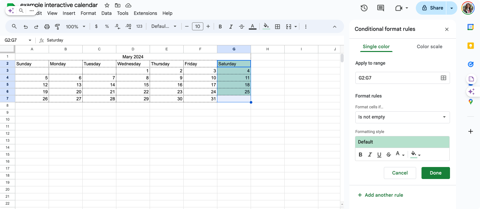Toggle italic in main toolbar

pos(231,26)
